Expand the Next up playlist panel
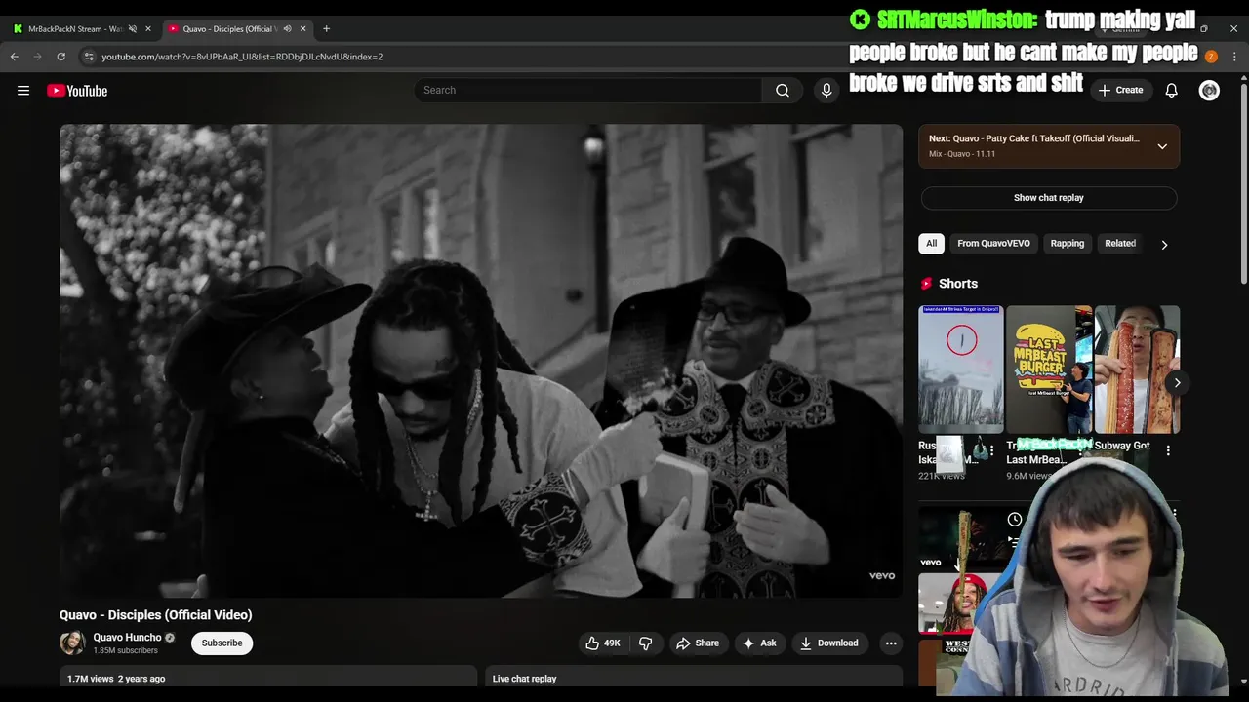The height and width of the screenshot is (702, 1249). 1162,146
